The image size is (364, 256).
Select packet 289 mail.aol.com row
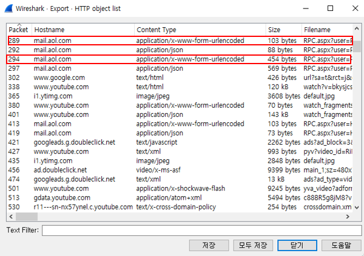click(180, 41)
